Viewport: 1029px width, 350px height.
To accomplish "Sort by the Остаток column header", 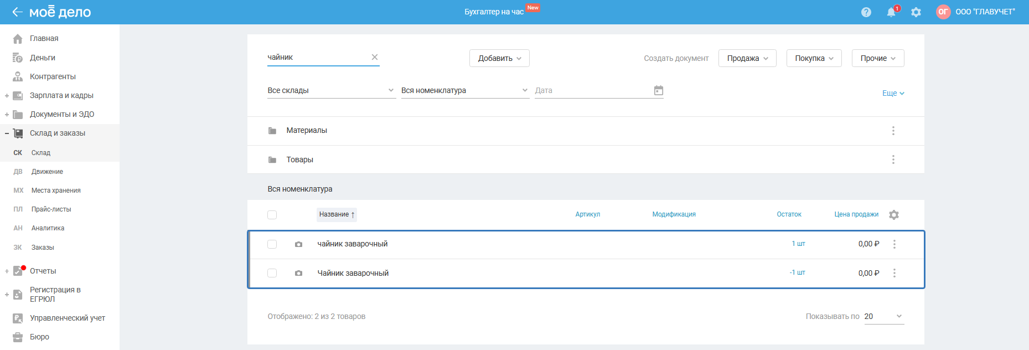I will pos(789,214).
